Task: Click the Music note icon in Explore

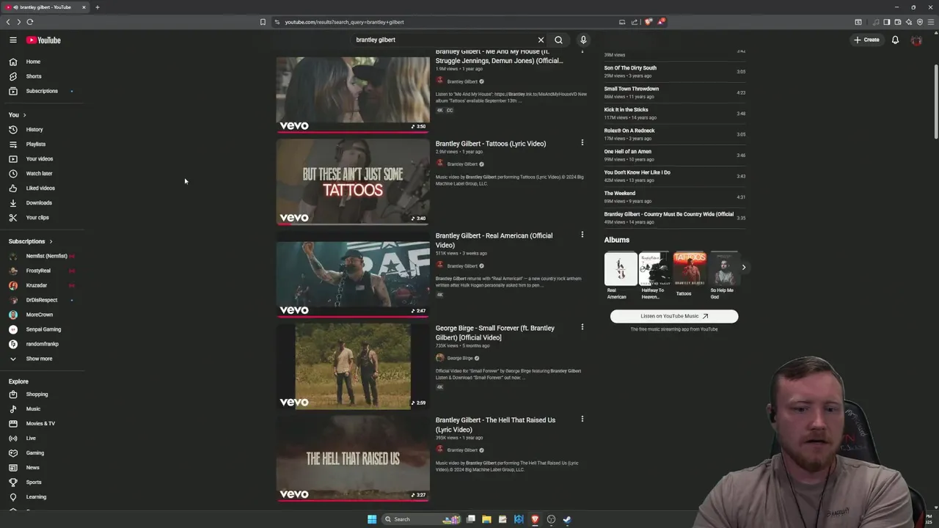Action: 13,409
